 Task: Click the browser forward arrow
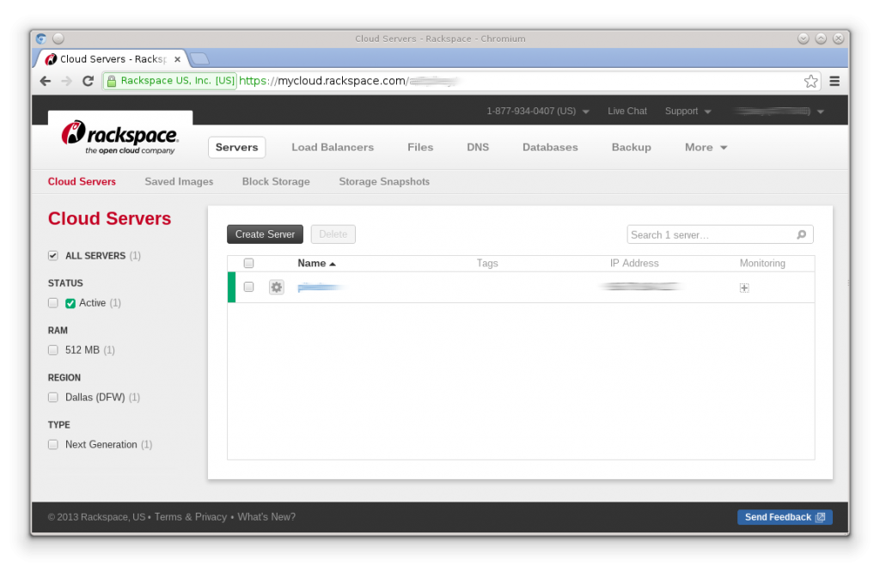67,82
